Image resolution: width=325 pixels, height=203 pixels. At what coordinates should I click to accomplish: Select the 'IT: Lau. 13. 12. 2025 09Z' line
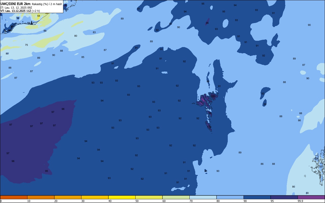click(16, 8)
